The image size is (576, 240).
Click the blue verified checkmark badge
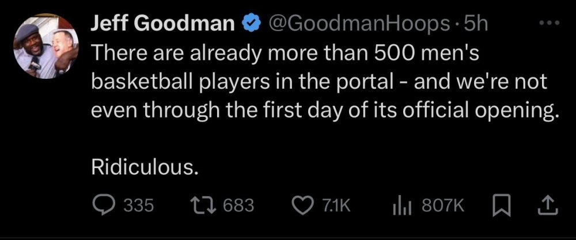249,22
